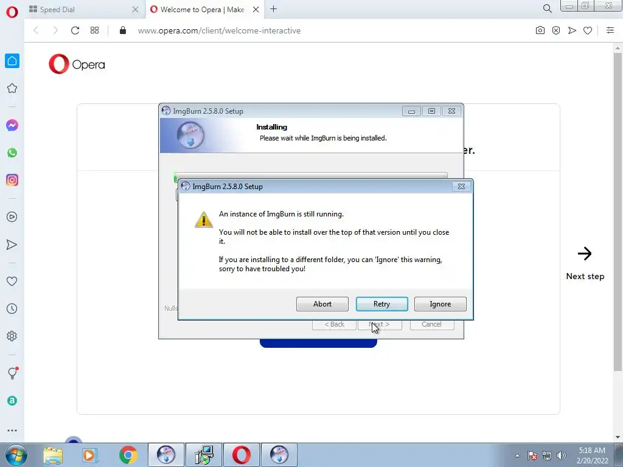Open the three-dots sidebar setup menu
623x467 pixels.
pos(12,431)
